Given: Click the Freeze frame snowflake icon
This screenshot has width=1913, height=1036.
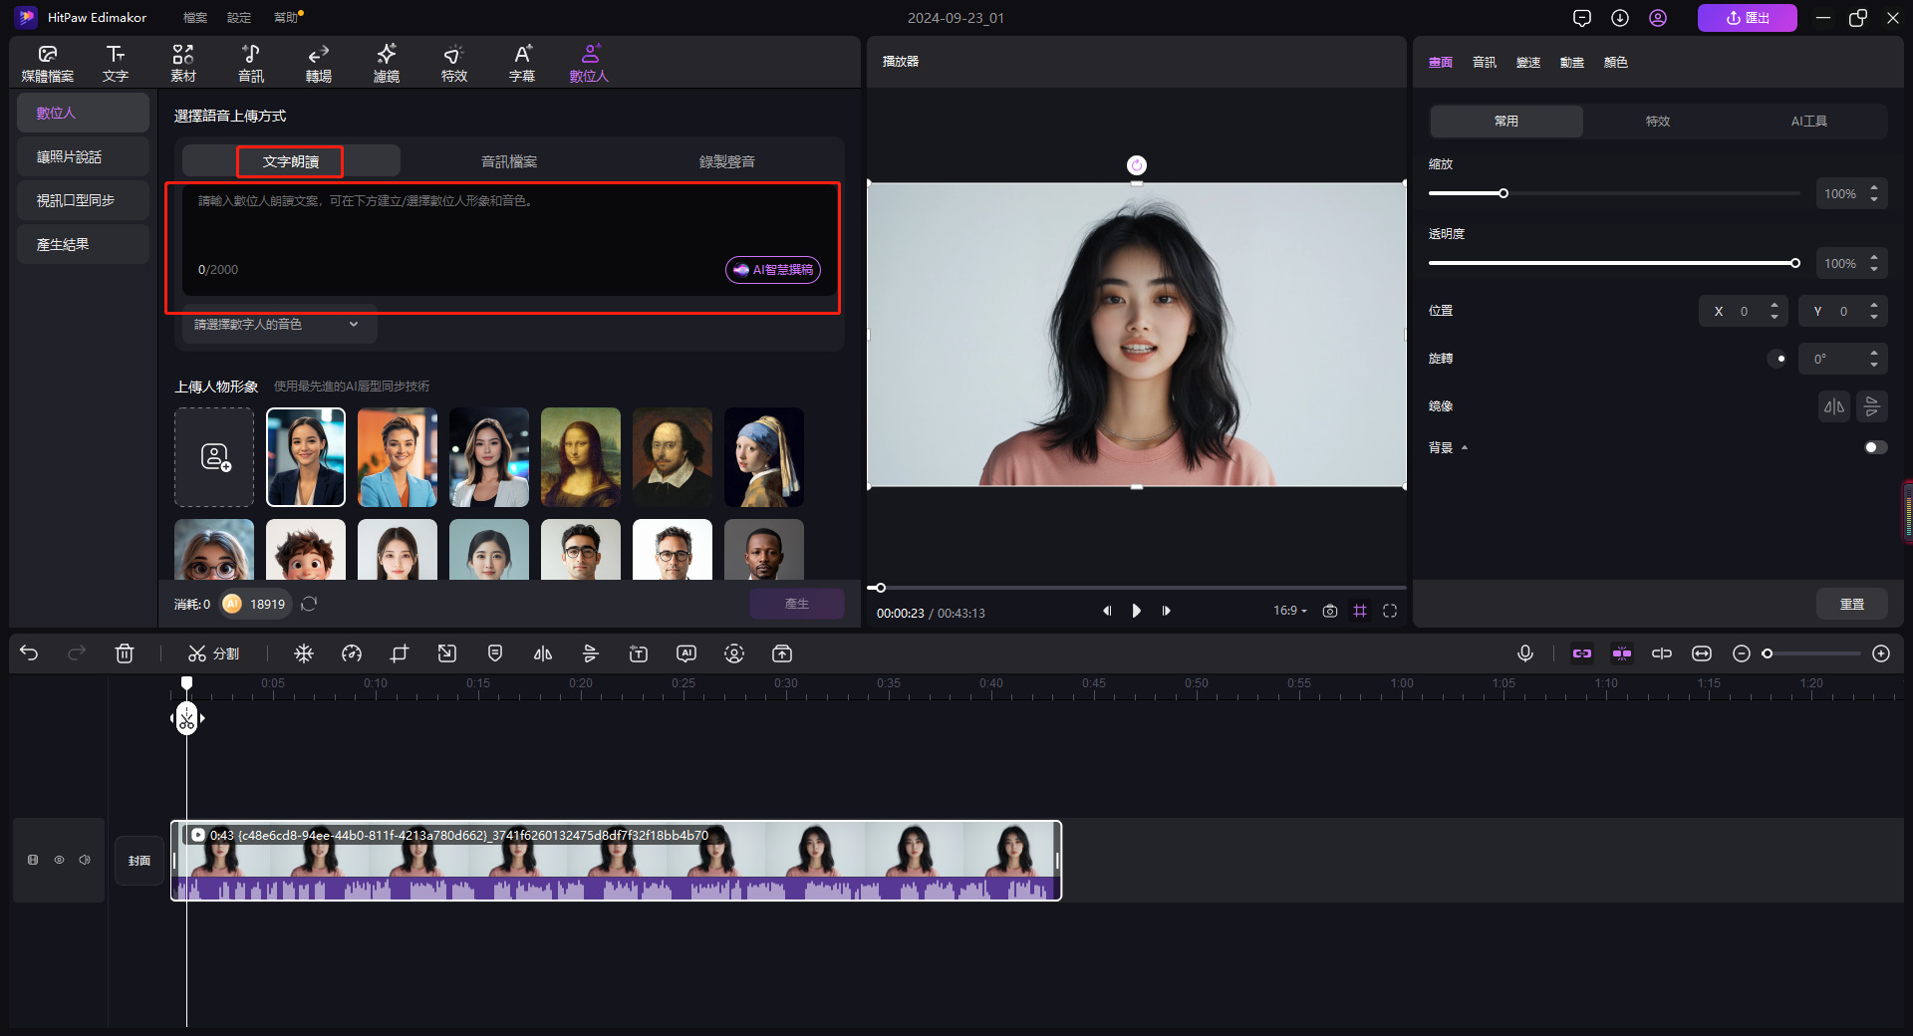Looking at the screenshot, I should pyautogui.click(x=304, y=653).
